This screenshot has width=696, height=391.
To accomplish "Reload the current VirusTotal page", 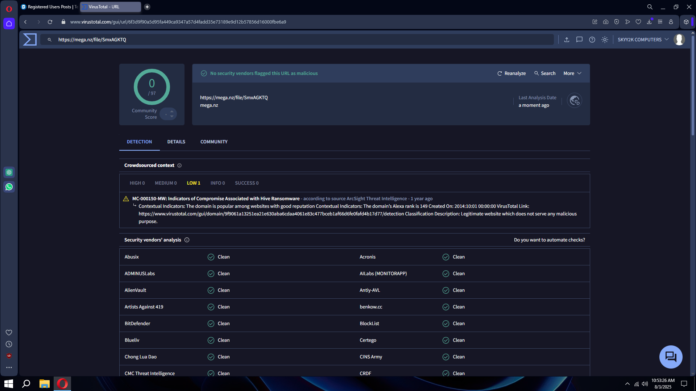I will (50, 22).
